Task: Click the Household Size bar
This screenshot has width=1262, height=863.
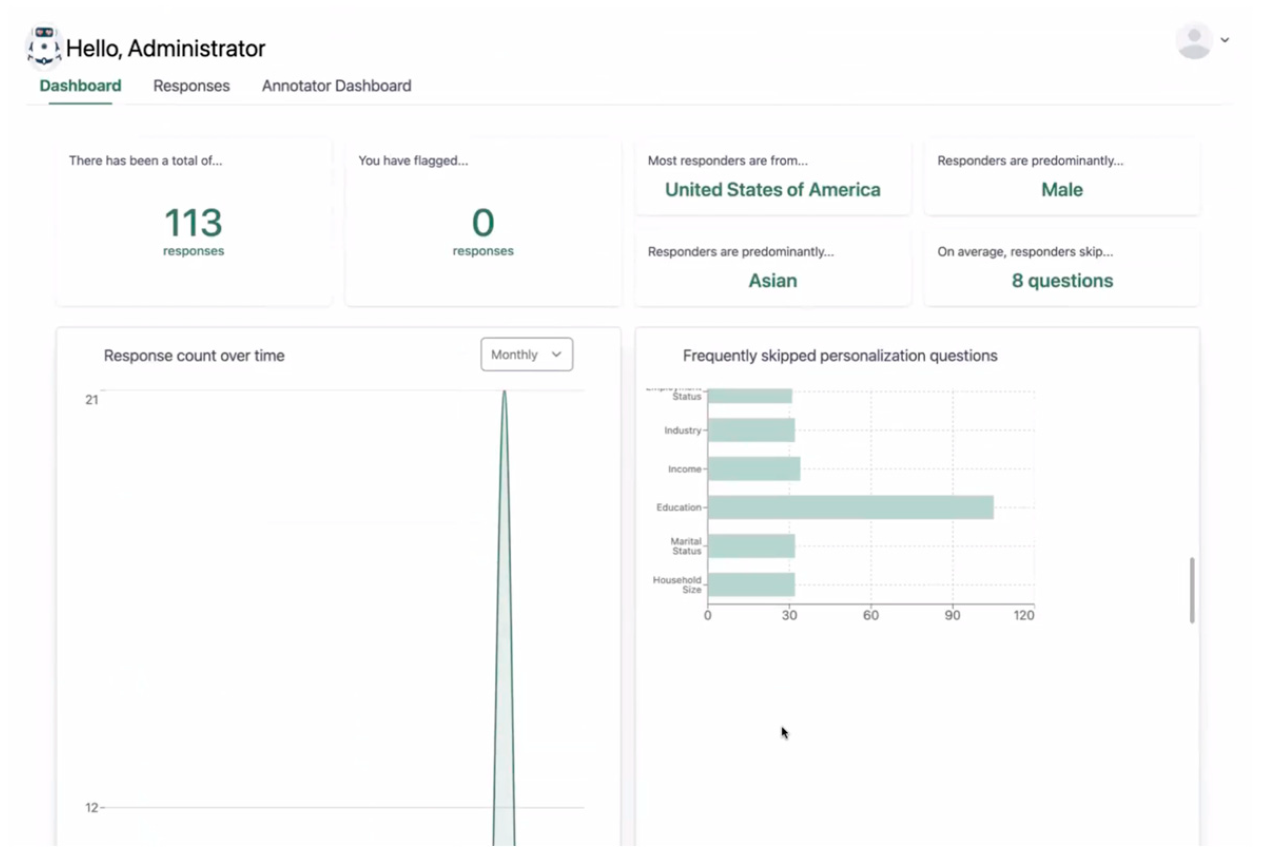Action: click(x=751, y=584)
